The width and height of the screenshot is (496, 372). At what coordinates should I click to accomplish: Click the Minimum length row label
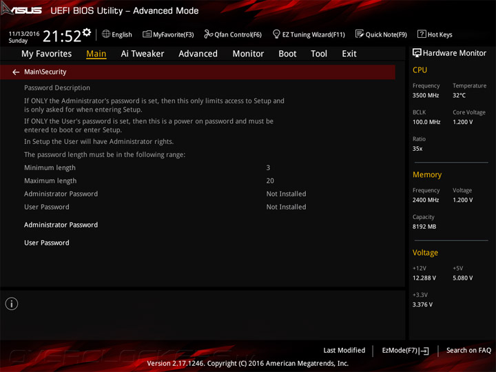coord(50,168)
